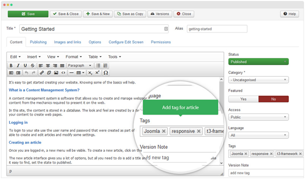Justify the text alignment

pos(62,65)
